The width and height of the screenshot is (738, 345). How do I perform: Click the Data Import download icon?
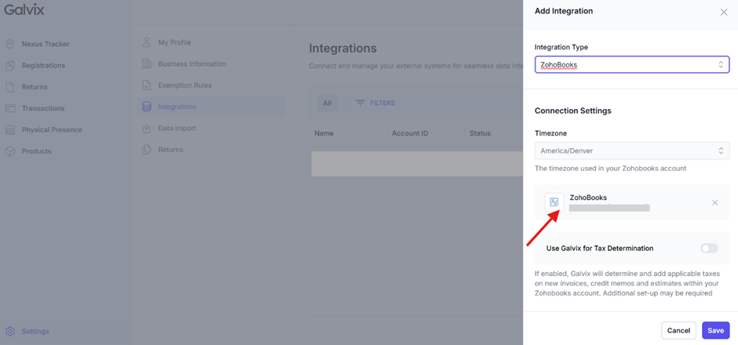coord(147,128)
